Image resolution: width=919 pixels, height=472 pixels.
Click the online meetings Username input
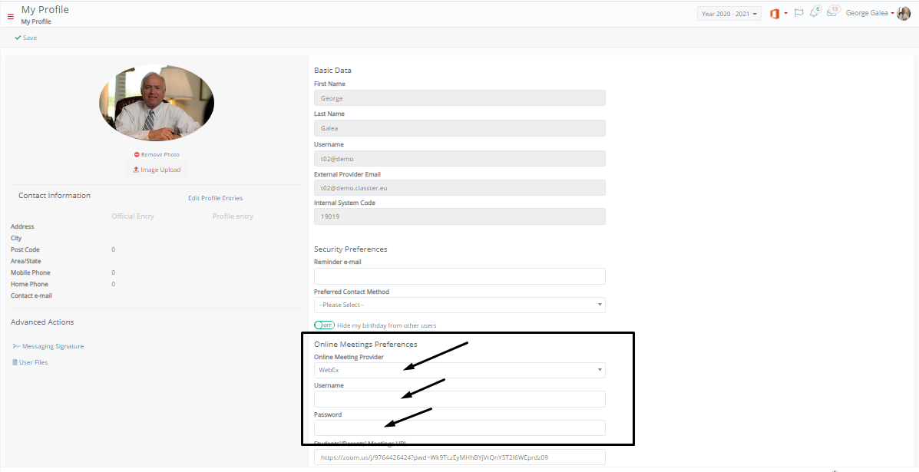(459, 399)
